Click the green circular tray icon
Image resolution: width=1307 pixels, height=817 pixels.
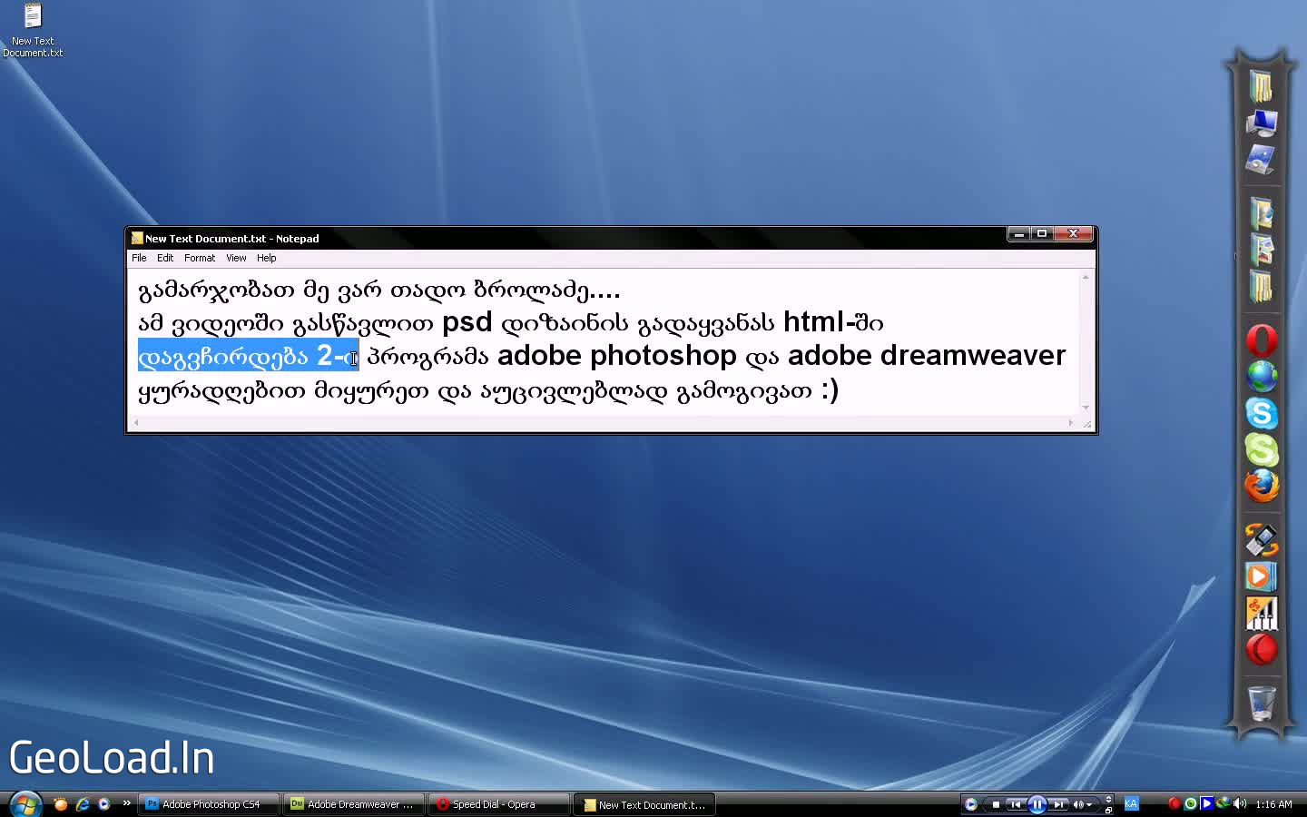pos(1191,803)
